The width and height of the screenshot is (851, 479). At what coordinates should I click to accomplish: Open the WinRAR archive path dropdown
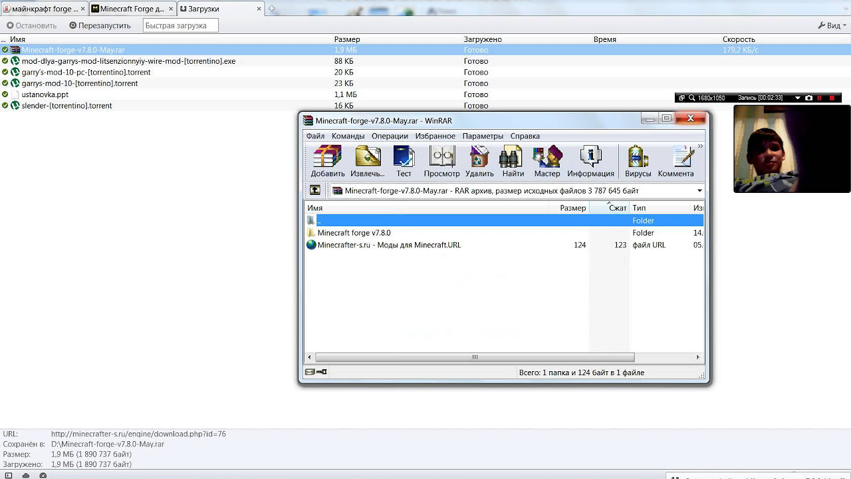699,191
